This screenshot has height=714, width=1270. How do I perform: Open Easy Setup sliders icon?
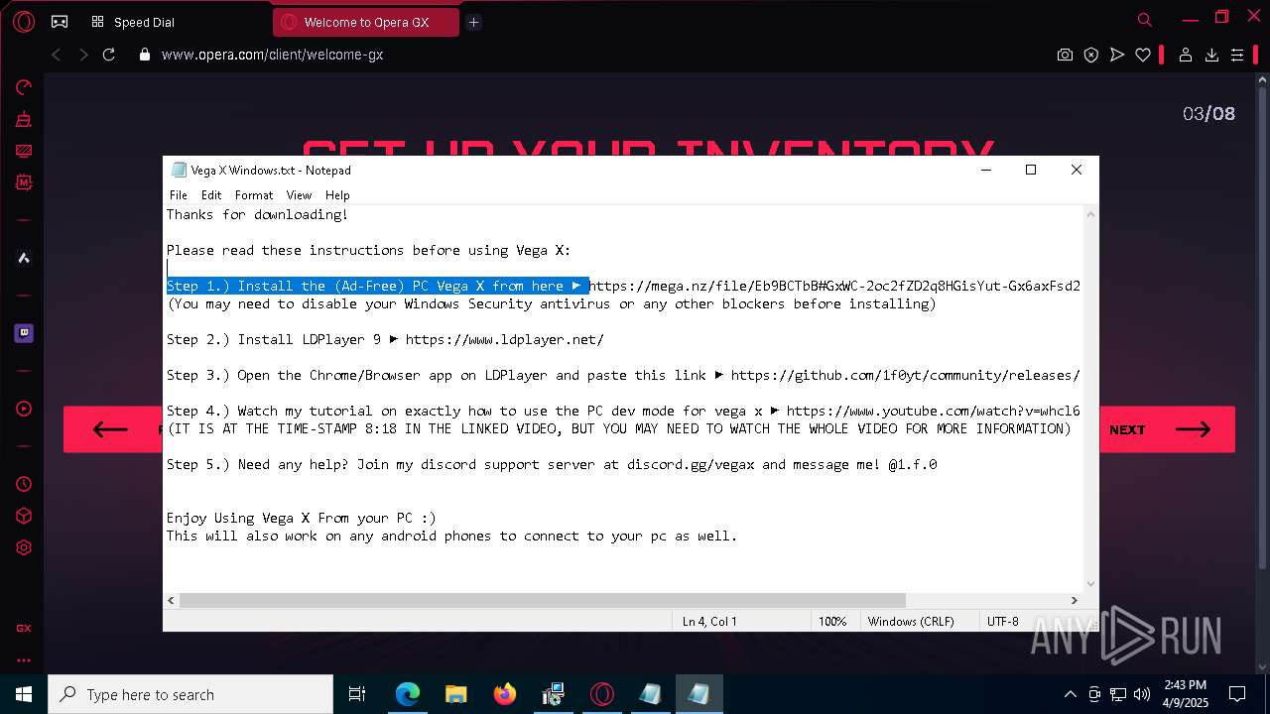coord(1237,56)
